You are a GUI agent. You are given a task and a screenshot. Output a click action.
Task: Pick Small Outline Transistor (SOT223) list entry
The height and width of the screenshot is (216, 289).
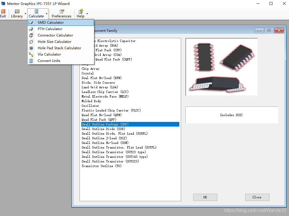[110, 161]
